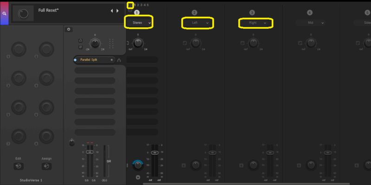Select split number 3 in top tabs
Screen dimensions: 371x185
(x=141, y=5)
